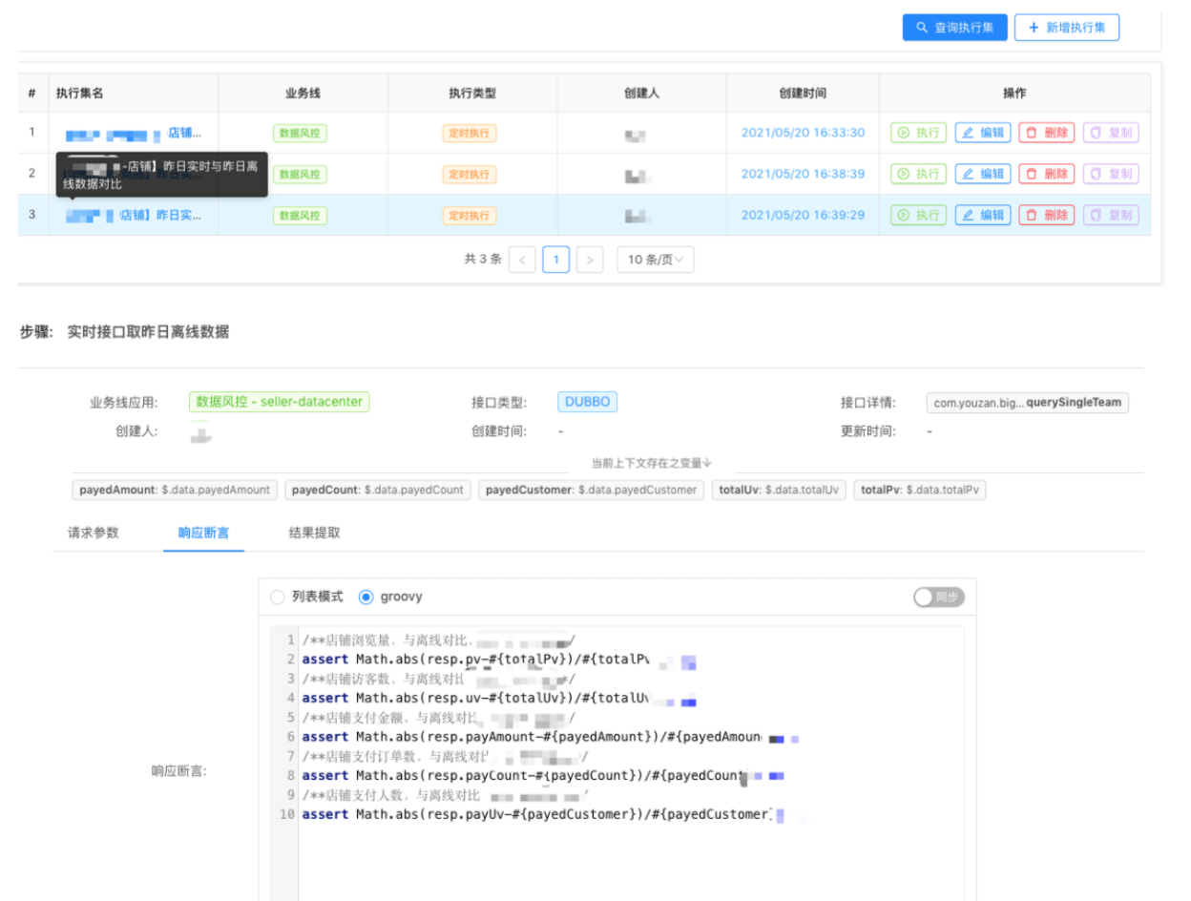Click the 执行类型 column header

(472, 93)
